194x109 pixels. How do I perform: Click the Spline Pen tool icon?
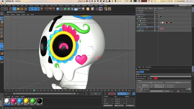(61, 9)
